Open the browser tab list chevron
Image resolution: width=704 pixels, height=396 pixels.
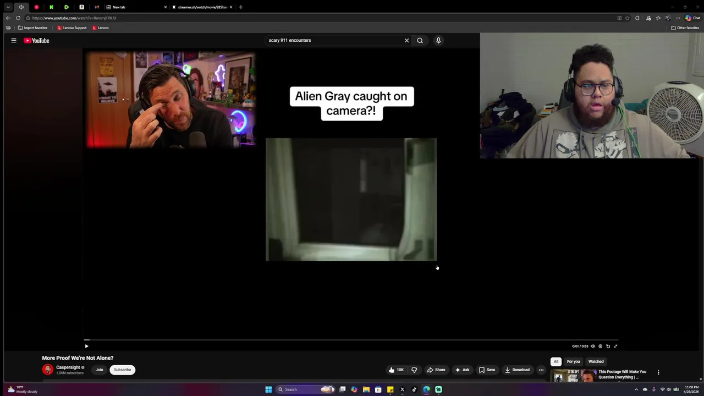coord(8,7)
